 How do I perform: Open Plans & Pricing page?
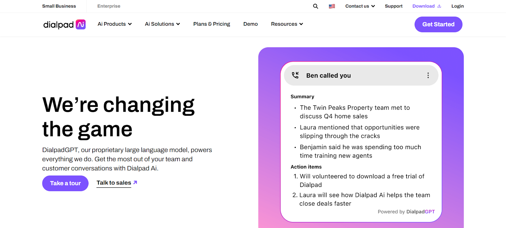tap(212, 24)
